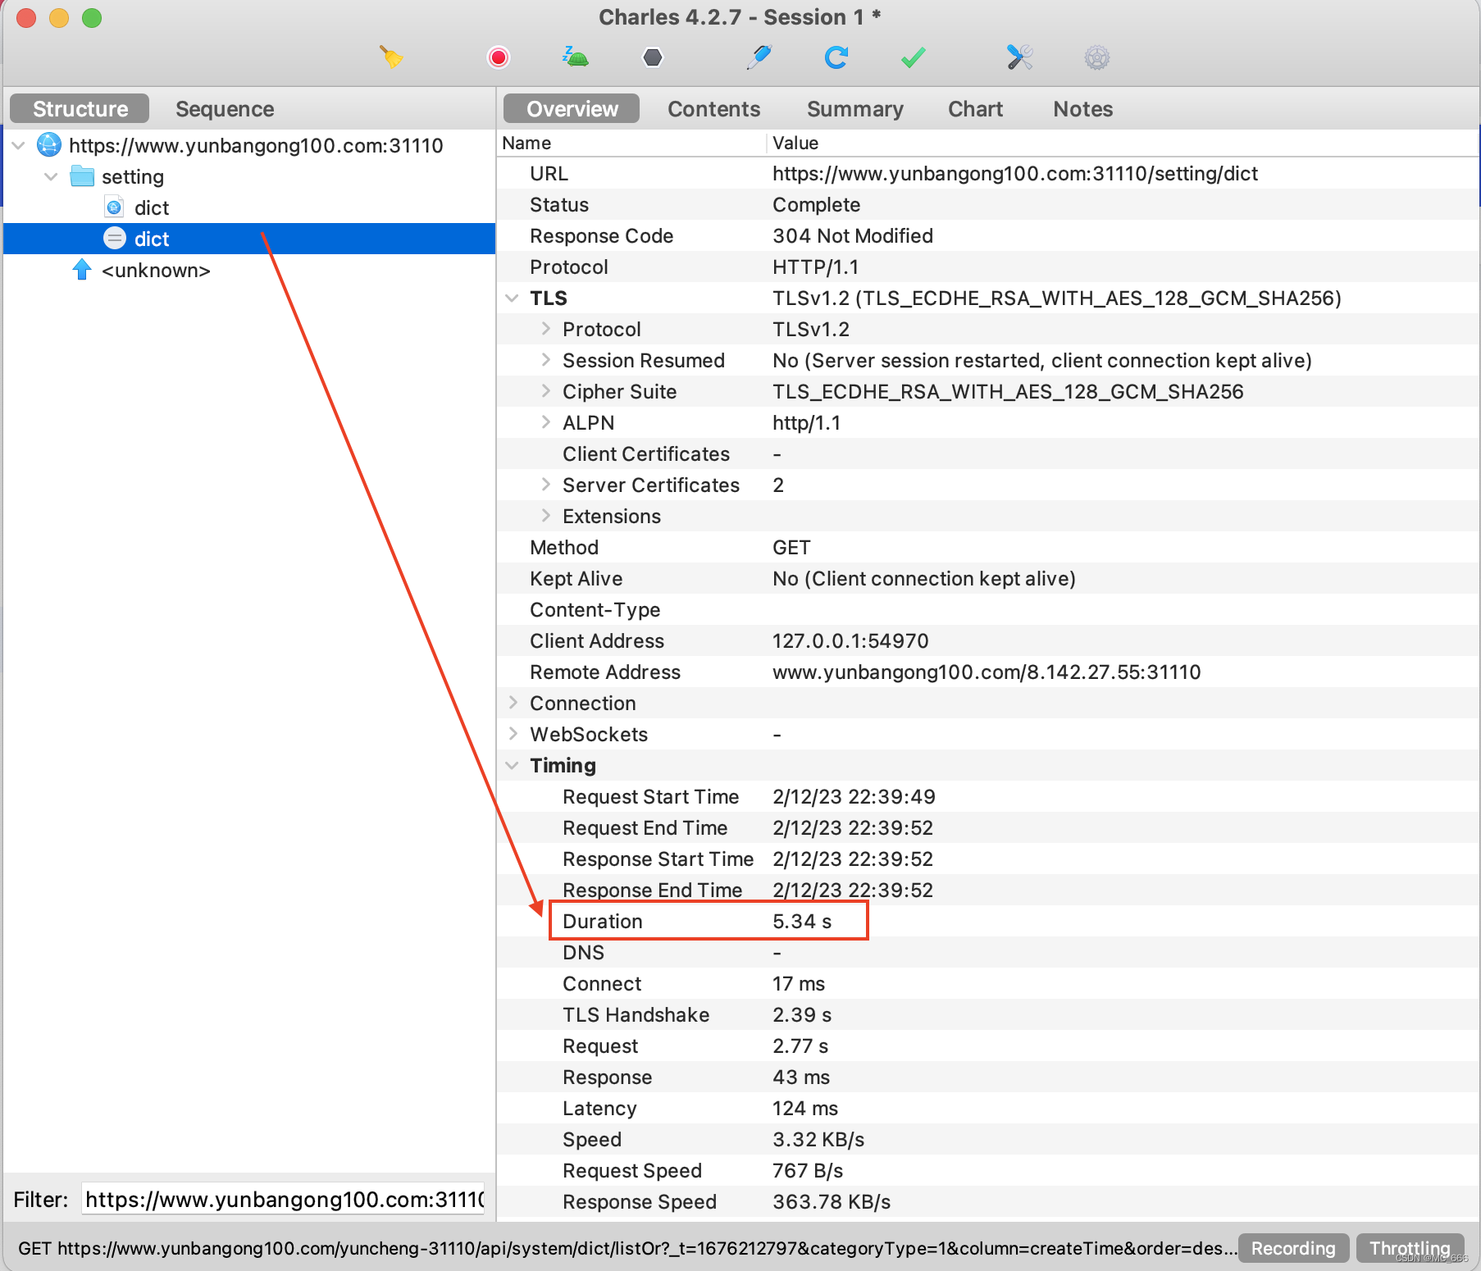Click the Speed value '3.32 KB/s'
The height and width of the screenshot is (1271, 1481).
pos(818,1140)
